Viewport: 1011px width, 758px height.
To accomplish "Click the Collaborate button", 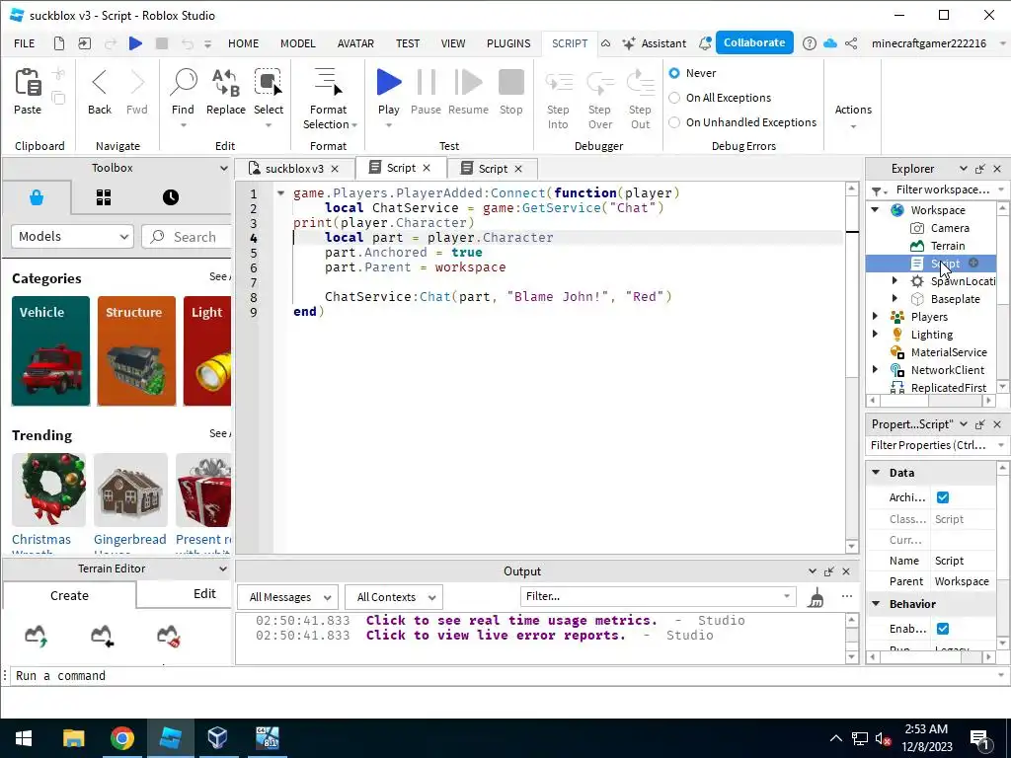I will click(754, 42).
